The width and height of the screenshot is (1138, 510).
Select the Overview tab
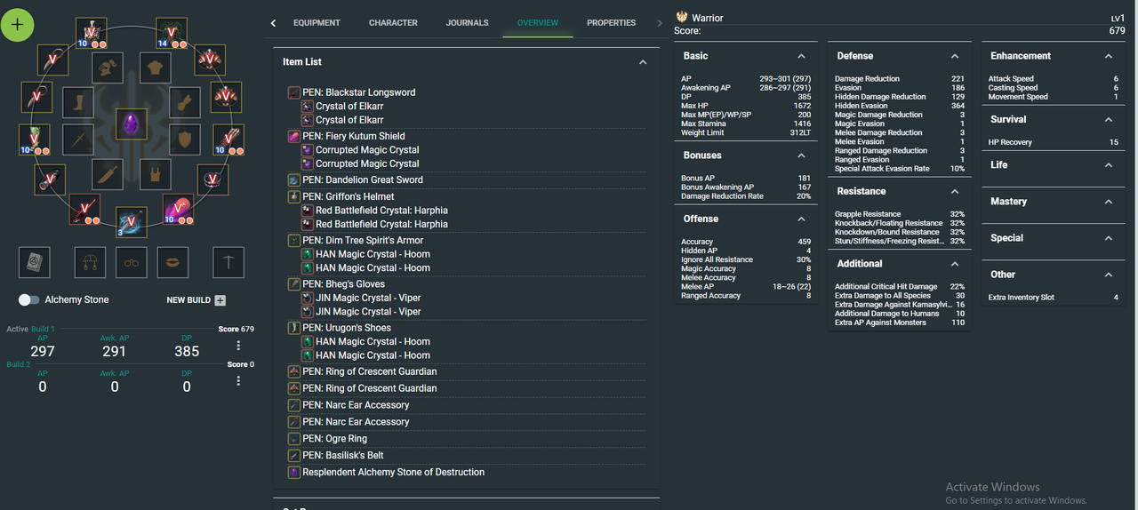[538, 22]
